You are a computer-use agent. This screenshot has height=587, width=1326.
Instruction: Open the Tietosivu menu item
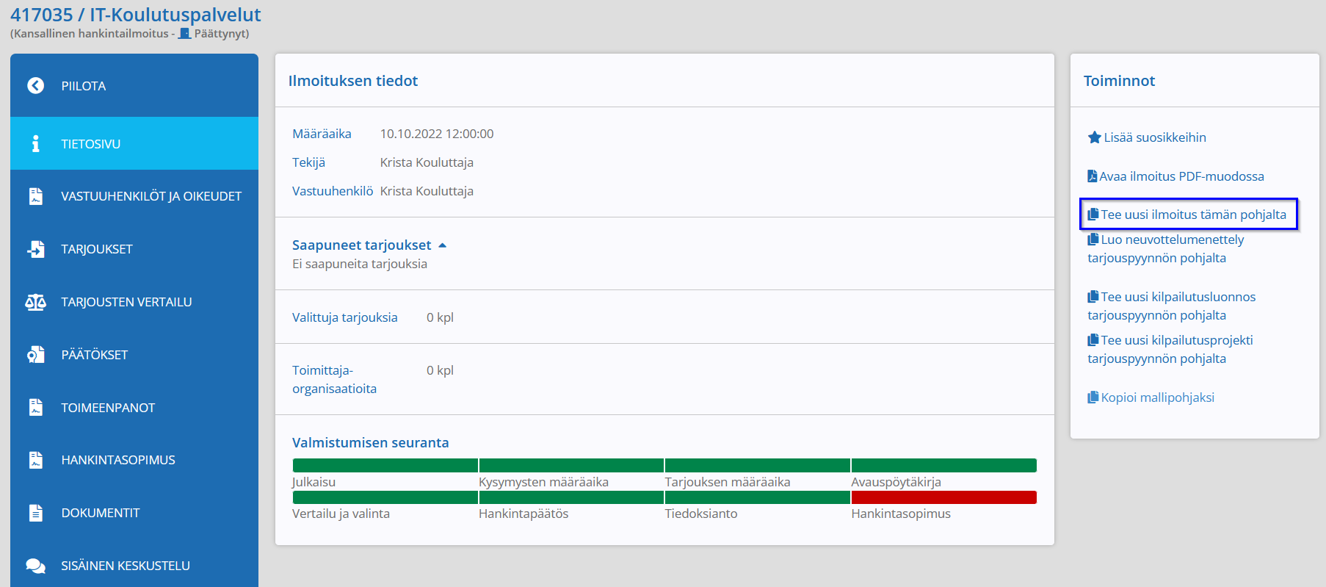click(x=134, y=144)
